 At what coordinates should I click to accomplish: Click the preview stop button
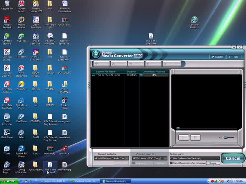pos(195,138)
